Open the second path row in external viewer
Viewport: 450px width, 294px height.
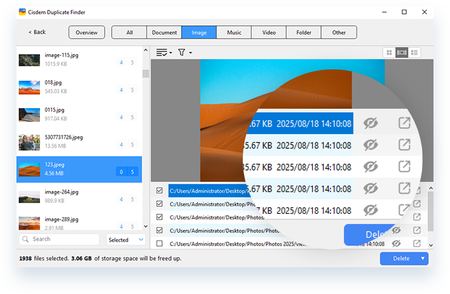click(x=417, y=204)
